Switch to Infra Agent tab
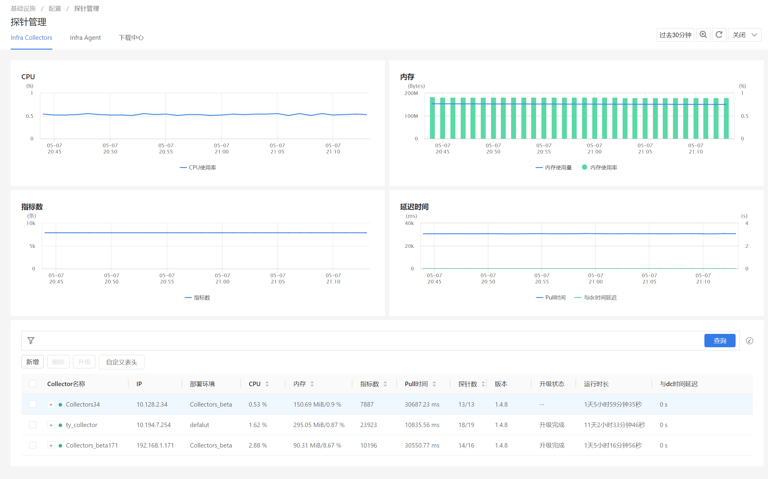 [85, 38]
